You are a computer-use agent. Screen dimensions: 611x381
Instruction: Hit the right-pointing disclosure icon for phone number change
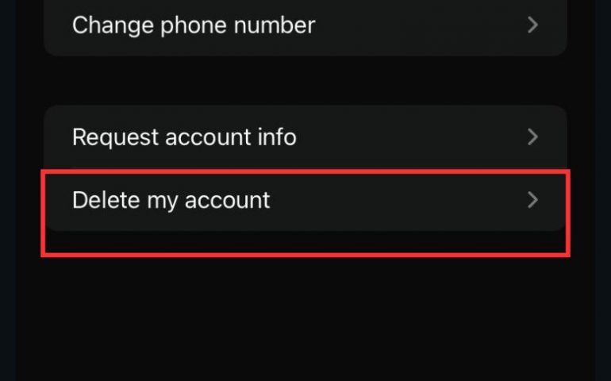(533, 25)
